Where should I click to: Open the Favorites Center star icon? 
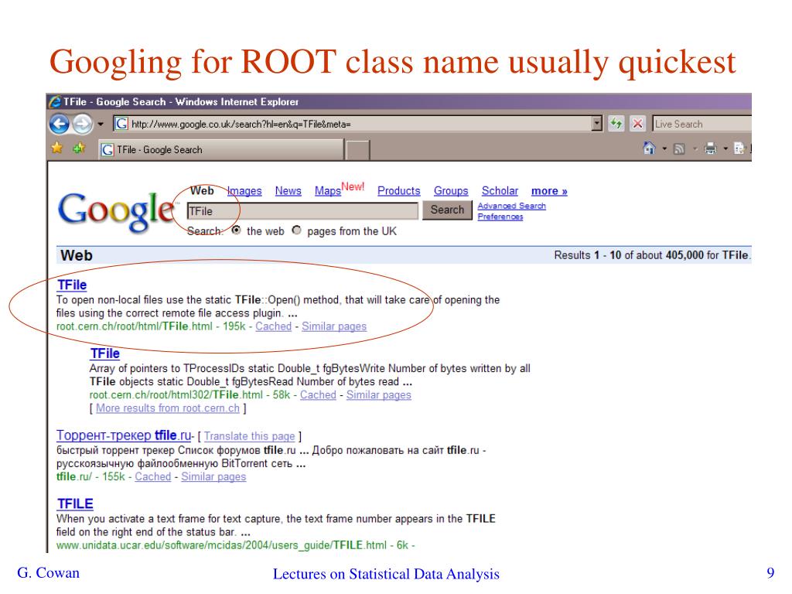coord(57,148)
